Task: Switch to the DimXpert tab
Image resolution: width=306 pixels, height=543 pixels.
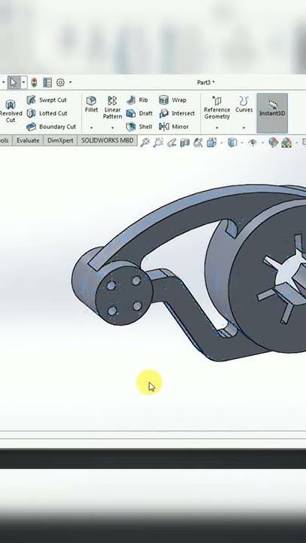Action: pos(60,140)
